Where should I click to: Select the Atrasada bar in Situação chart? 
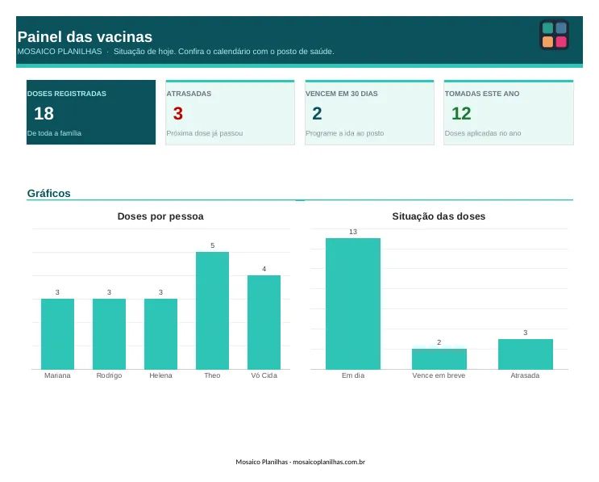(526, 354)
